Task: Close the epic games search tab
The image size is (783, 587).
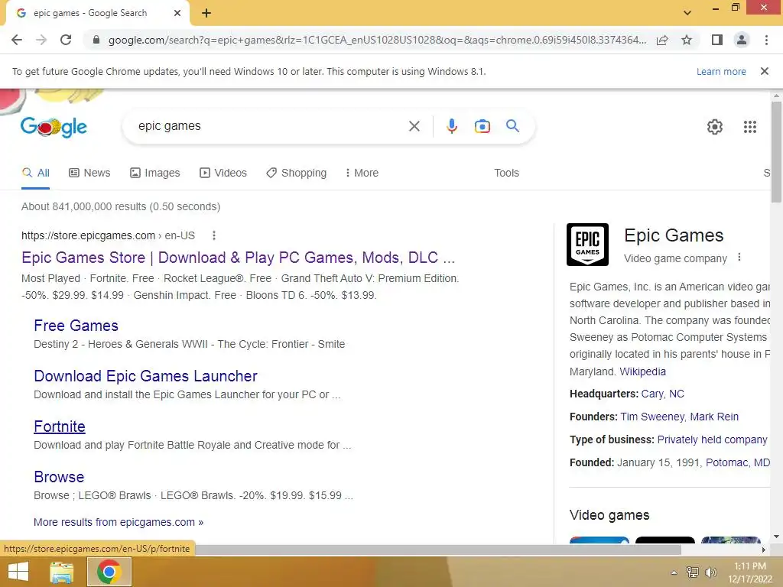Action: tap(177, 13)
